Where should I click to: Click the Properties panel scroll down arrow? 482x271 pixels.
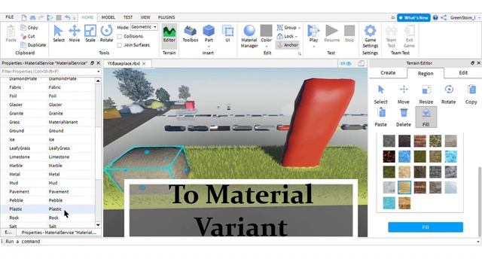(98, 225)
